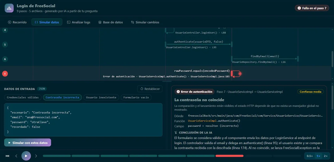This screenshot has height=162, width=334.
Task: Choose the Credenciales válidas scenario
Action: tap(23, 97)
